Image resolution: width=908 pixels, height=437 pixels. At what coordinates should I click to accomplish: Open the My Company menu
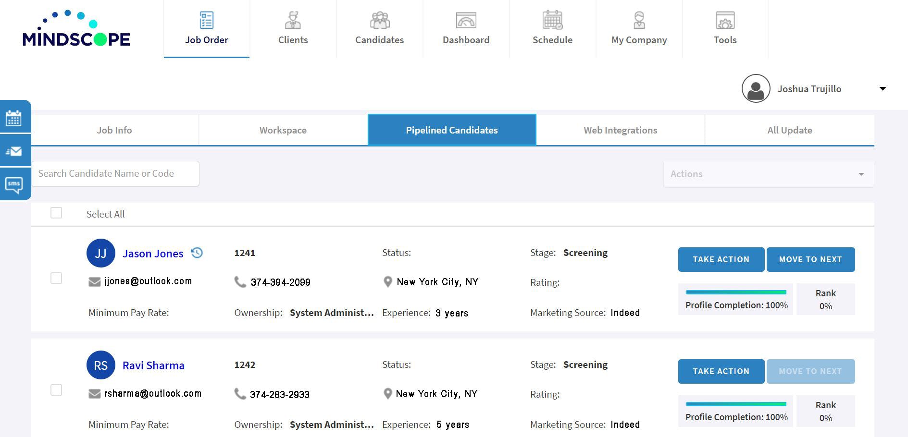click(x=639, y=29)
